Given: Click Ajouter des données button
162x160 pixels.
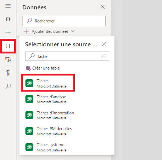Looking at the screenshot, I should [x=49, y=31].
